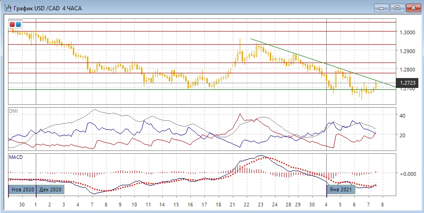Image resolution: width=424 pixels, height=213 pixels.
Task: Click the Ноя 2020 month marker
Action: [x=22, y=189]
